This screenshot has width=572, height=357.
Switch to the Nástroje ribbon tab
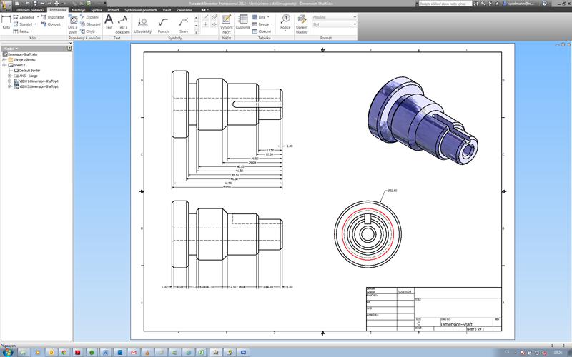79,10
